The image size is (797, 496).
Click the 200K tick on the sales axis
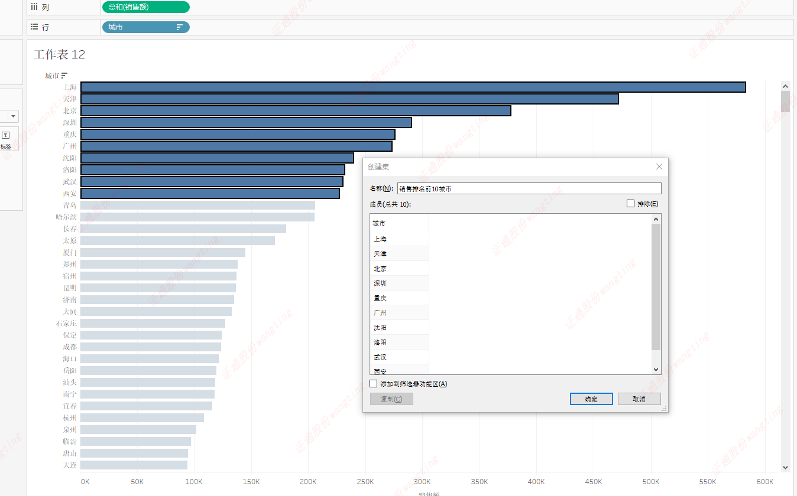click(x=308, y=481)
